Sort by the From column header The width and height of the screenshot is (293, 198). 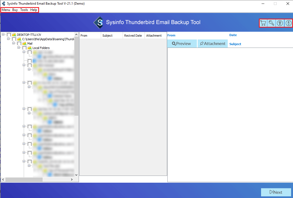coord(90,36)
